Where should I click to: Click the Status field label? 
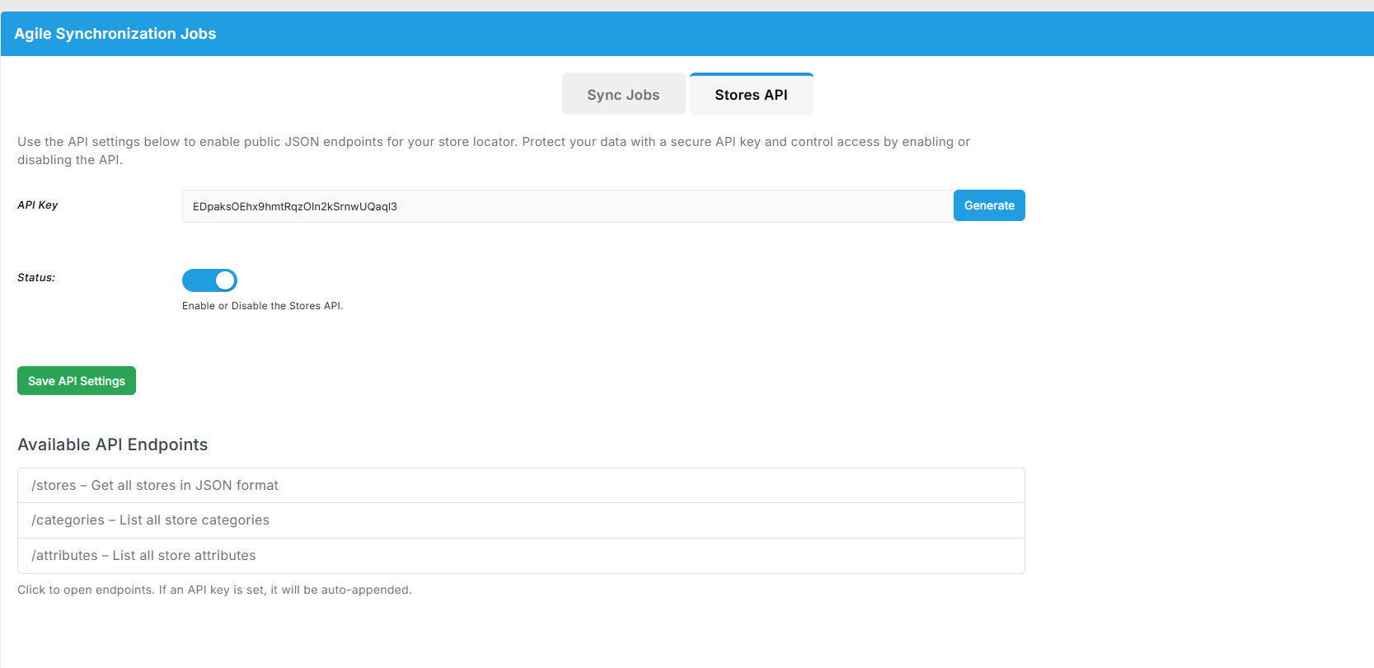[x=36, y=278]
